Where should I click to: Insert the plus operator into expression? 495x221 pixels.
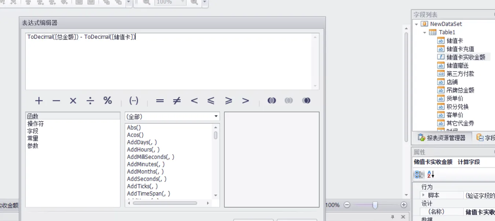pos(39,101)
